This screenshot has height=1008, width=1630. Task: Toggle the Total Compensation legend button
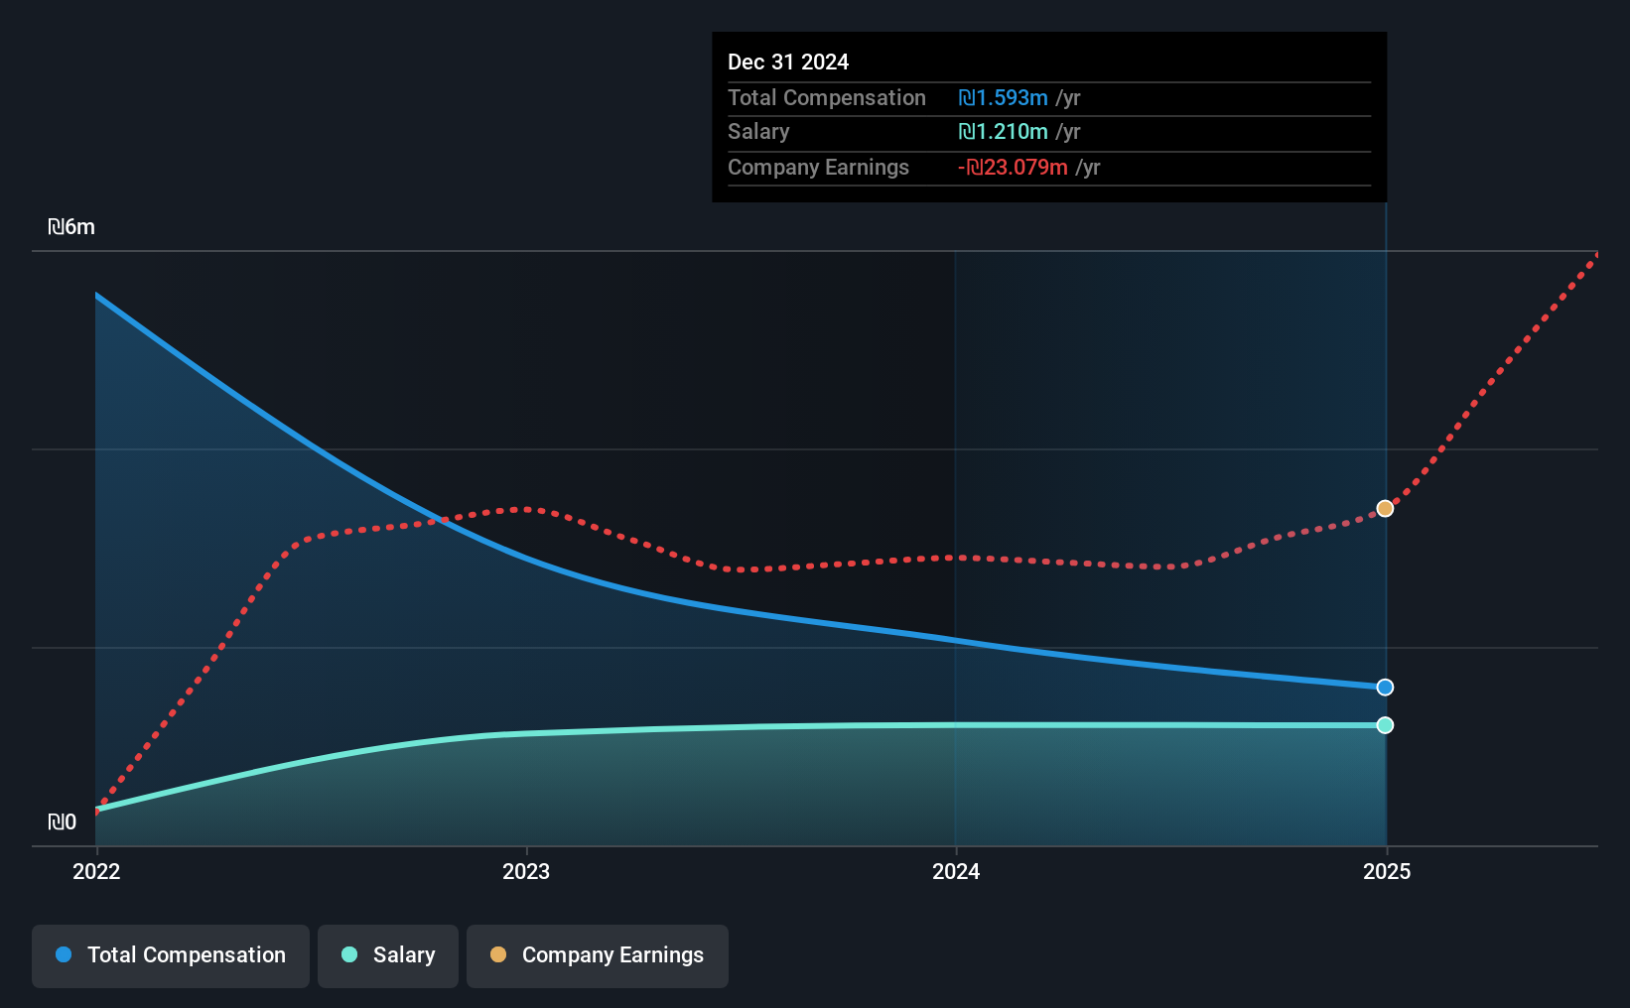171,955
